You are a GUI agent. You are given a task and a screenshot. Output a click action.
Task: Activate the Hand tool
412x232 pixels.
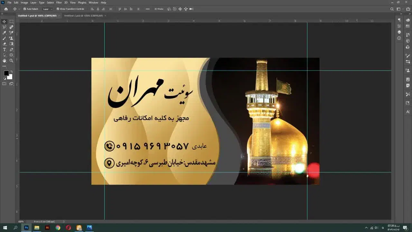click(5, 61)
